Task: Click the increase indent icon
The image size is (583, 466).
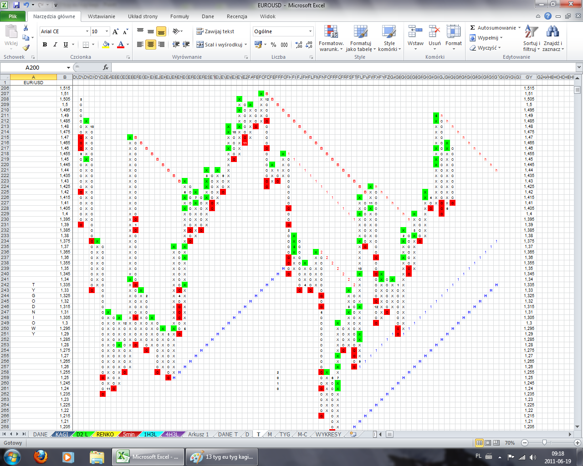Action: pyautogui.click(x=186, y=45)
